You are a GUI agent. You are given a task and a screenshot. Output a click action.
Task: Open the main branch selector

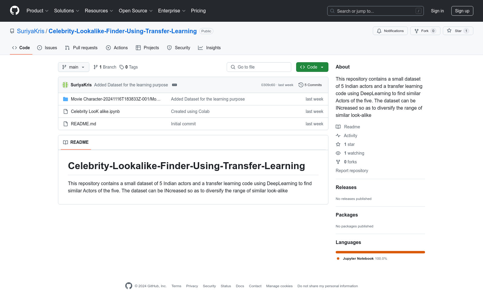[74, 67]
